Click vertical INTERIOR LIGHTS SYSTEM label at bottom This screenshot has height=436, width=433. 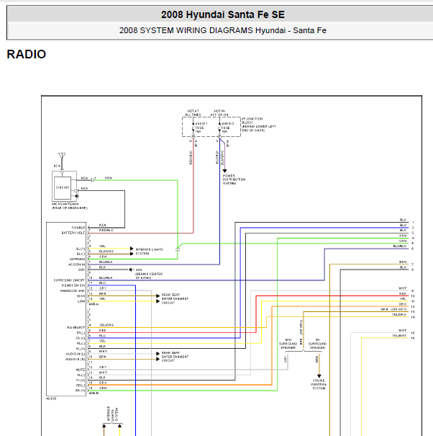click(112, 414)
